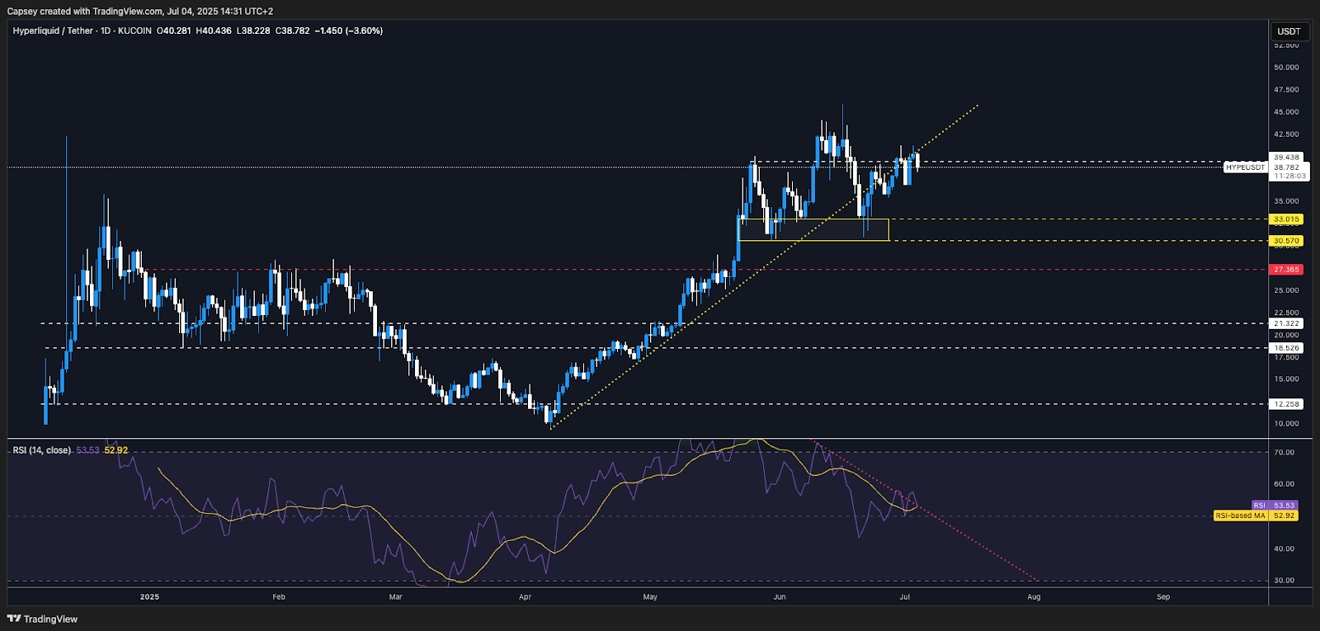Open the USDT currency selector
This screenshot has height=631, width=1320.
tap(1289, 31)
